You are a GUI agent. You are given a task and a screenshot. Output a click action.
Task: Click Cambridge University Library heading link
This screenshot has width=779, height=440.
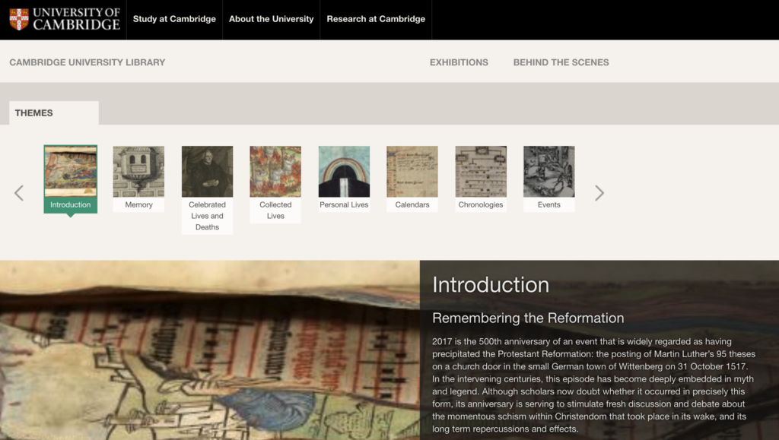click(87, 62)
